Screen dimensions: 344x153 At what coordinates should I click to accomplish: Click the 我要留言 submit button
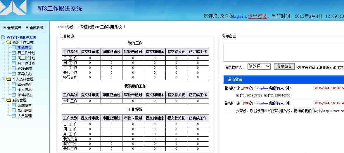pyautogui.click(x=284, y=66)
